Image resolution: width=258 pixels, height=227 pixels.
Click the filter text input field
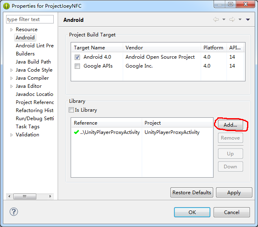click(x=30, y=19)
